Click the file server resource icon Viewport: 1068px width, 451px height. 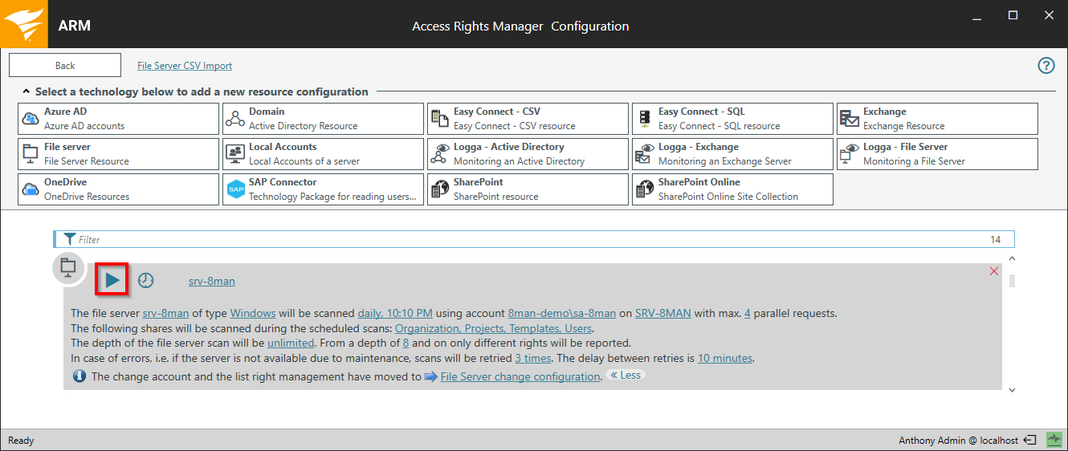(x=68, y=267)
